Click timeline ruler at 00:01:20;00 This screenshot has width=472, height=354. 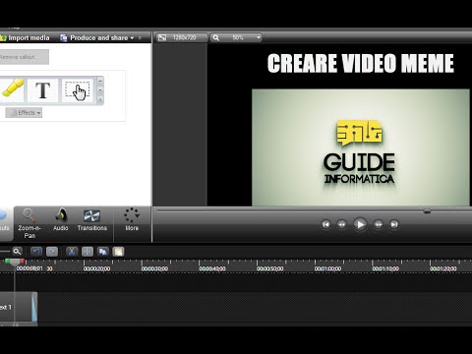[443, 268]
